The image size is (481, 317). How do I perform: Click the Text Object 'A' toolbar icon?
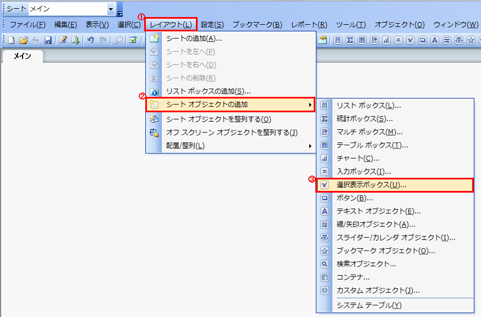(x=435, y=40)
